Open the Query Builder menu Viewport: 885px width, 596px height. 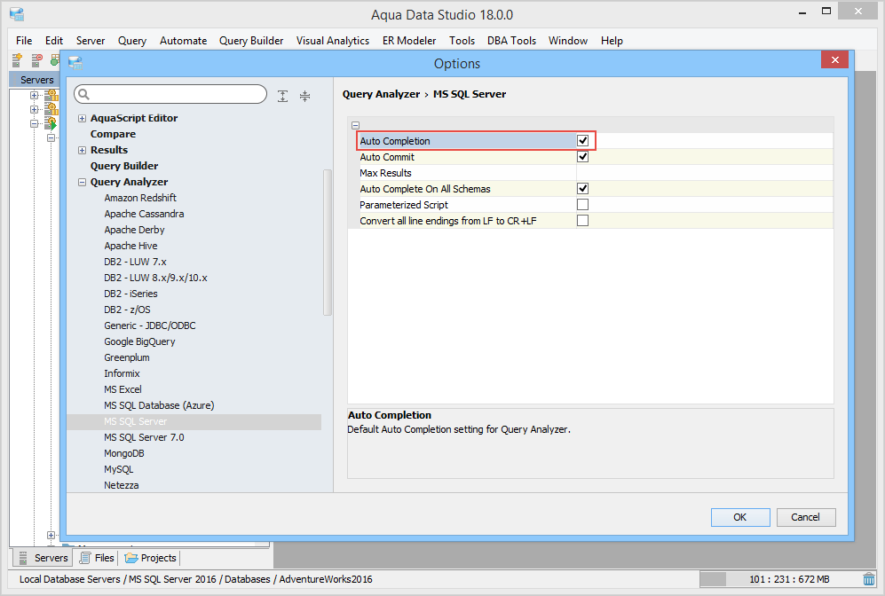click(x=251, y=41)
